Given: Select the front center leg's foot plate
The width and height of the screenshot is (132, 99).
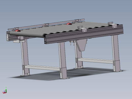Looking at the screenshot, I should pos(65,78).
